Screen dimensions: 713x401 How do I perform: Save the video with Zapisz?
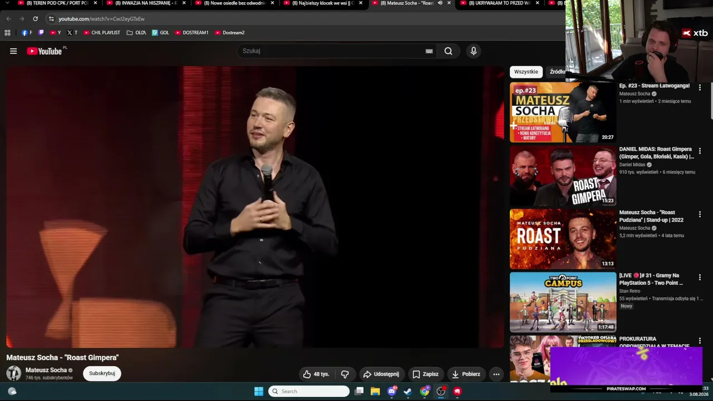point(426,374)
